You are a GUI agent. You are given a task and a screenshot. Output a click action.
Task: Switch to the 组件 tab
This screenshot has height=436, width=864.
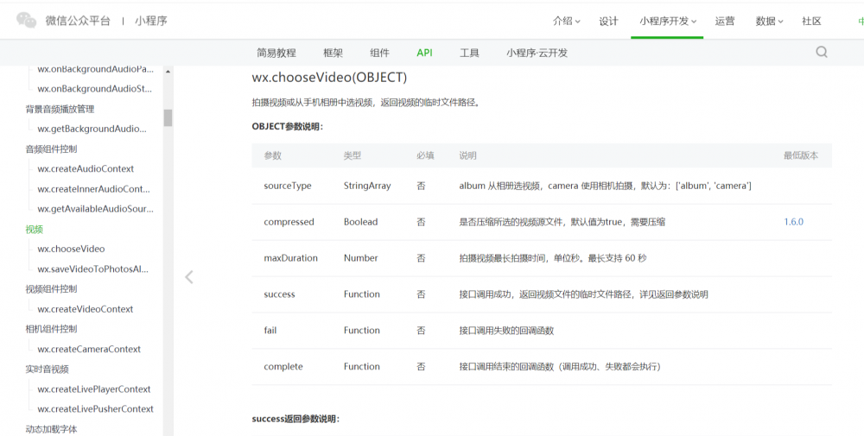click(x=379, y=53)
